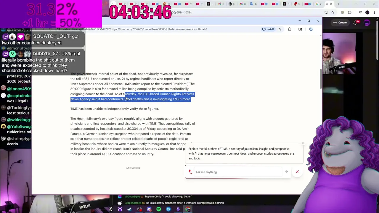Close the TIME AI chat with red X
This screenshot has width=379, height=213.
click(297, 172)
